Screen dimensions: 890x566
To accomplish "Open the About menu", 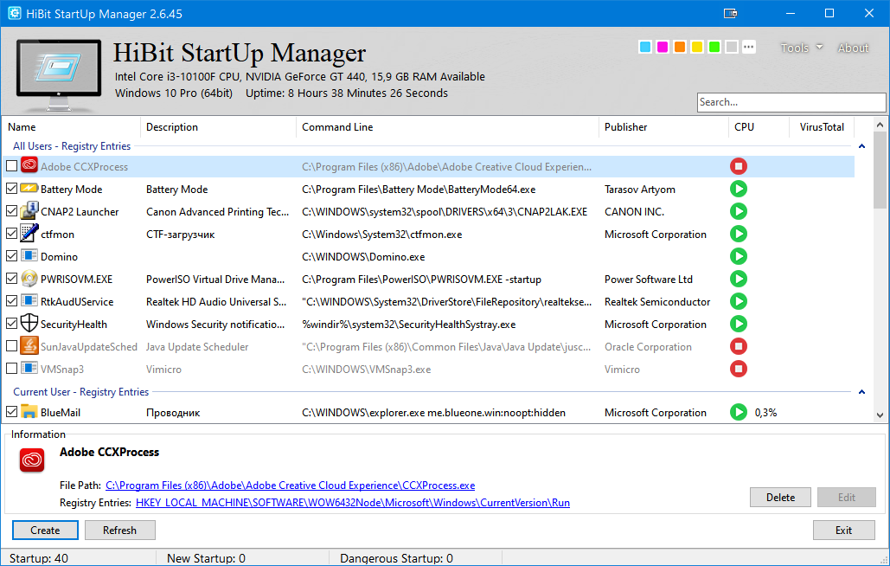I will (853, 48).
